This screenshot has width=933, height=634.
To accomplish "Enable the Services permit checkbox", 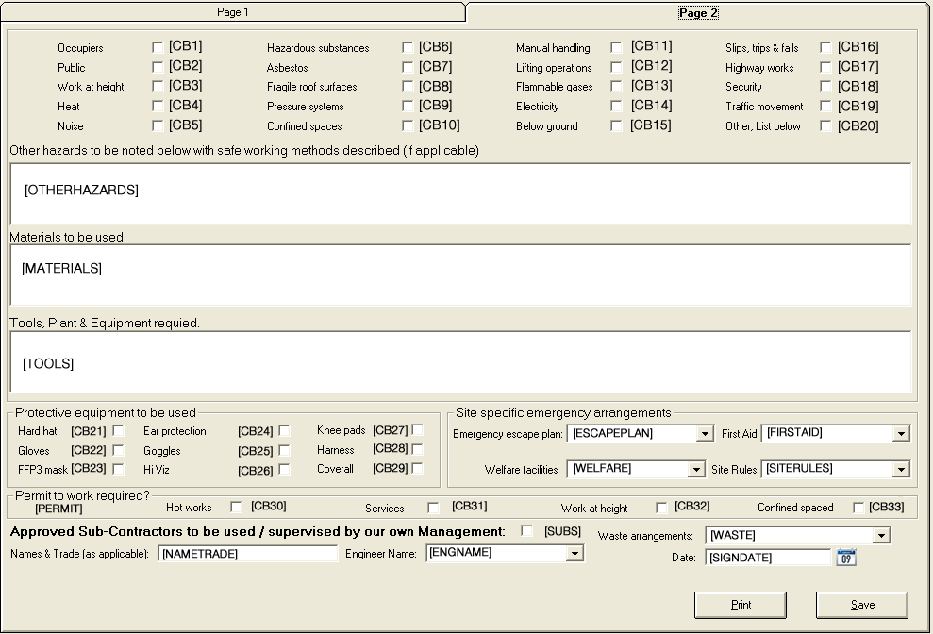I will pos(433,508).
